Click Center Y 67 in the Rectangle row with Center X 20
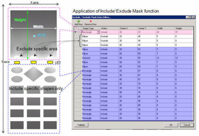This screenshot has width=199, height=136. pyautogui.click(x=146, y=71)
